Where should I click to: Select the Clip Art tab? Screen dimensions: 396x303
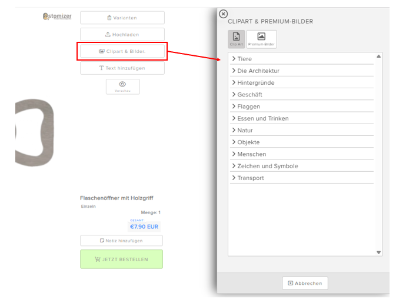[x=237, y=39]
